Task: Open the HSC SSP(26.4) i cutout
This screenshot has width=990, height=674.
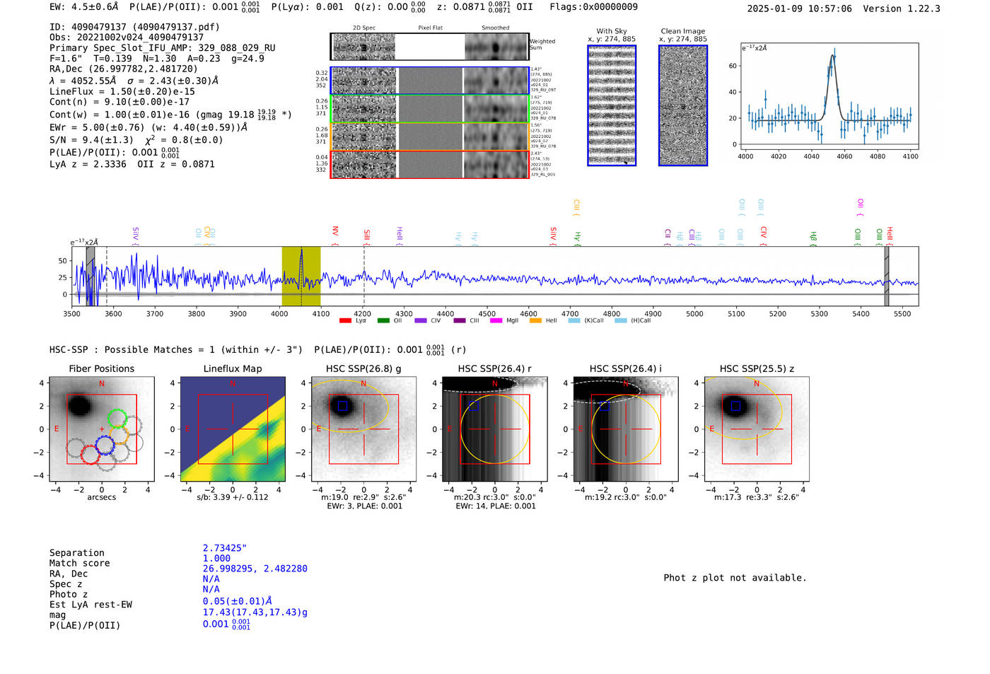Action: [626, 429]
